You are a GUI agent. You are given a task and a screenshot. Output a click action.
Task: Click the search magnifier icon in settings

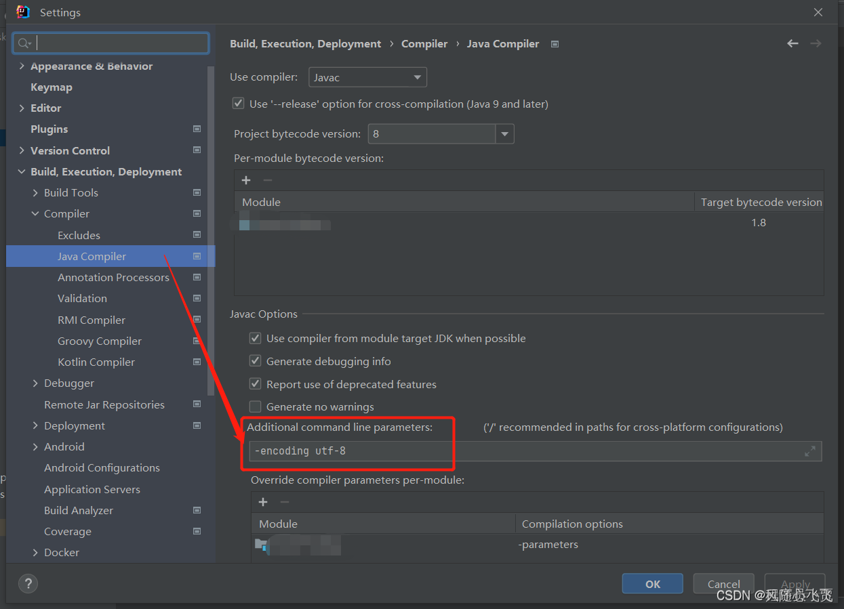pos(24,43)
